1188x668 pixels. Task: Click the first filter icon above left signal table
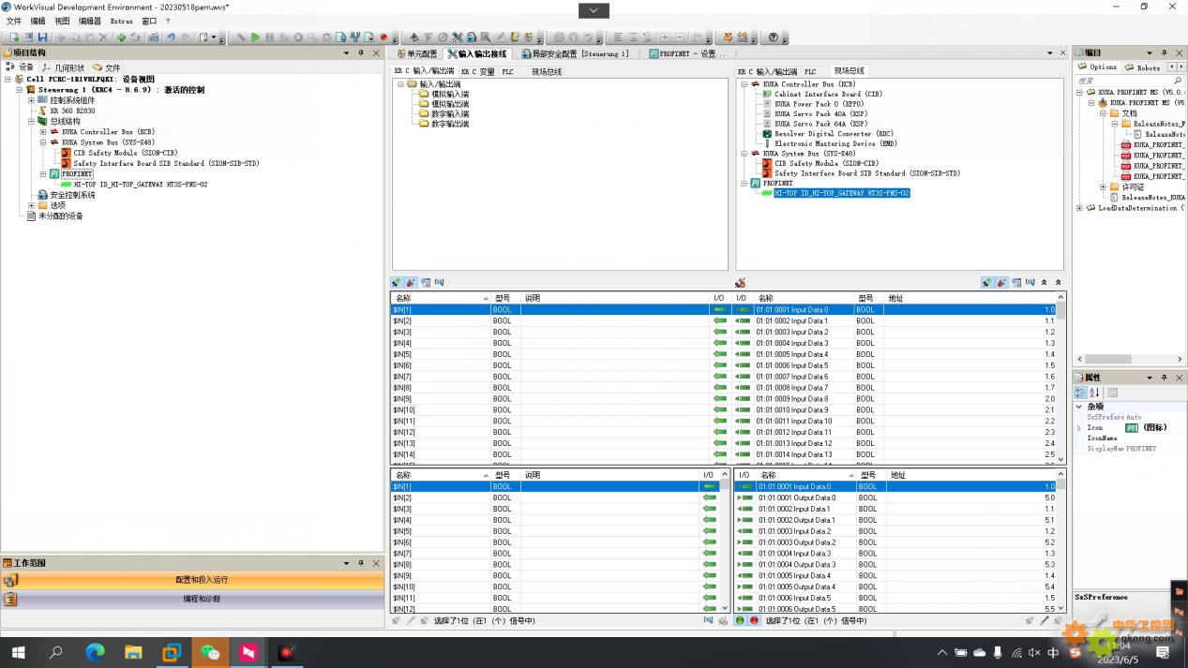tap(397, 282)
